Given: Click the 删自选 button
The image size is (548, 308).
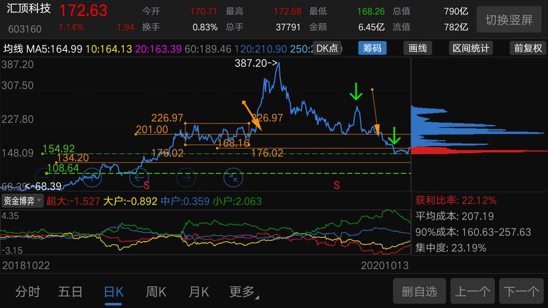Looking at the screenshot, I should (x=419, y=291).
